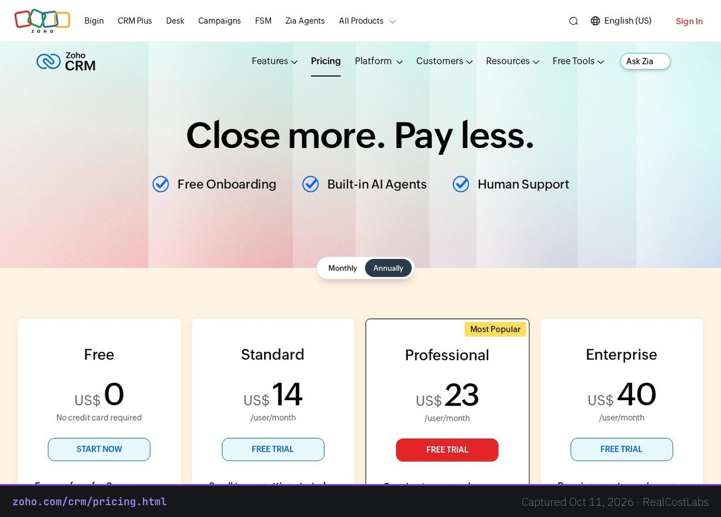
Task: Expand the Resources dropdown
Action: pos(512,61)
